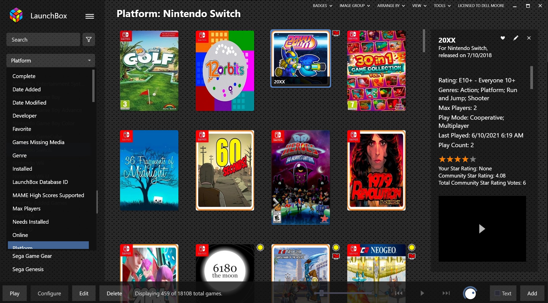Select Sega Genesis platform
548x303 pixels.
[28, 269]
